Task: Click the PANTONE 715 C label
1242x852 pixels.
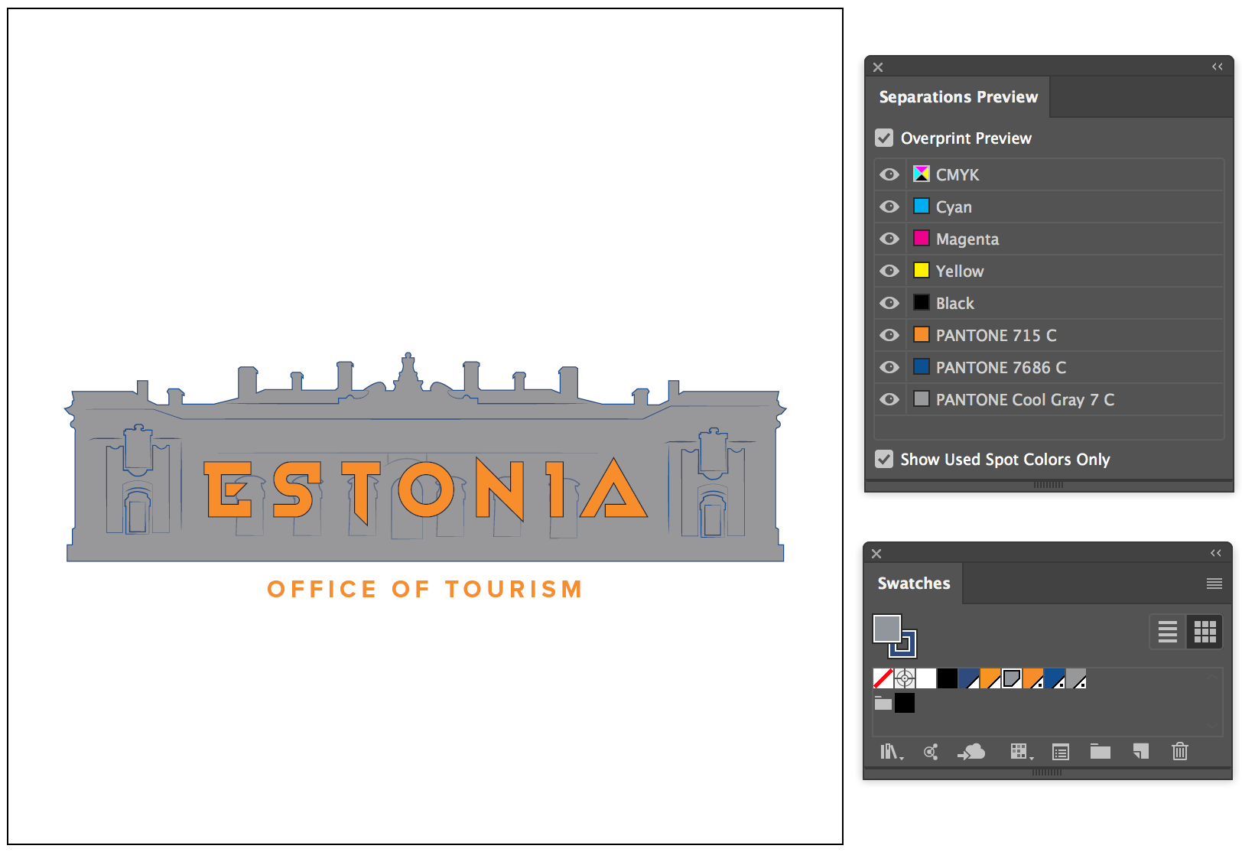Action: click(x=997, y=335)
